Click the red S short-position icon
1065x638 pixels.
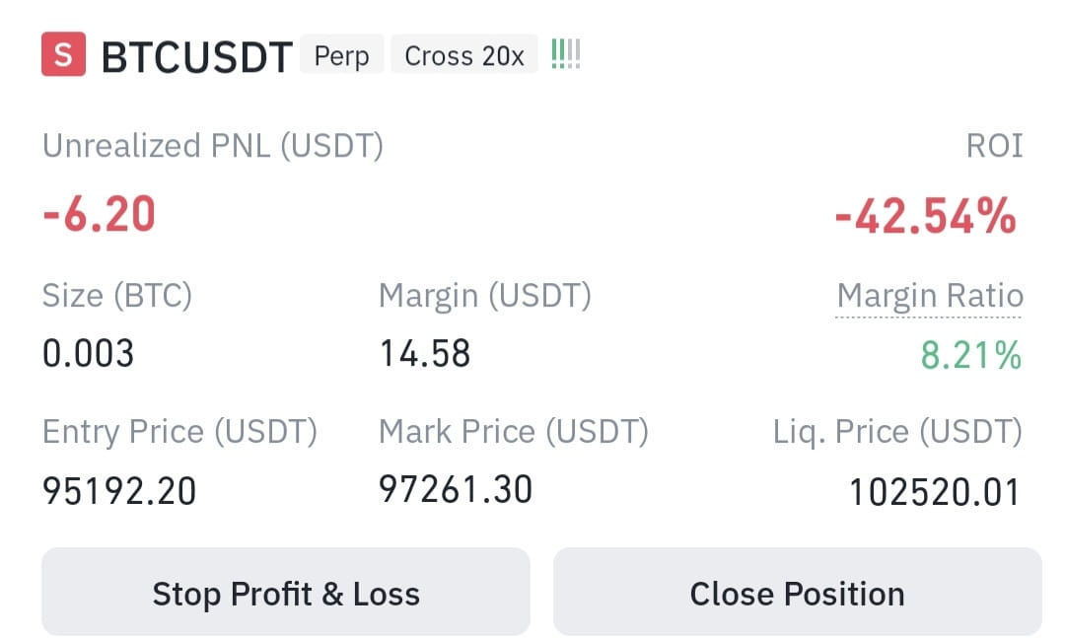tap(63, 53)
